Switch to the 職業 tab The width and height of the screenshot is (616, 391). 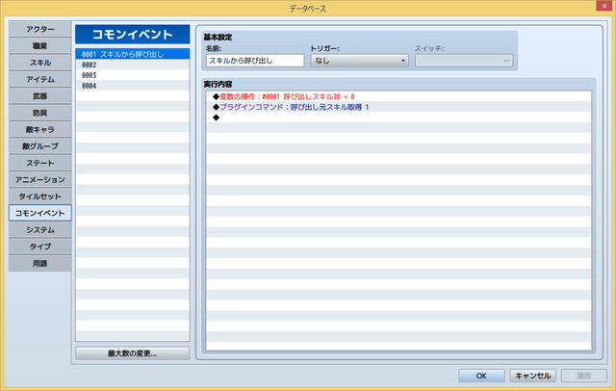(x=40, y=46)
